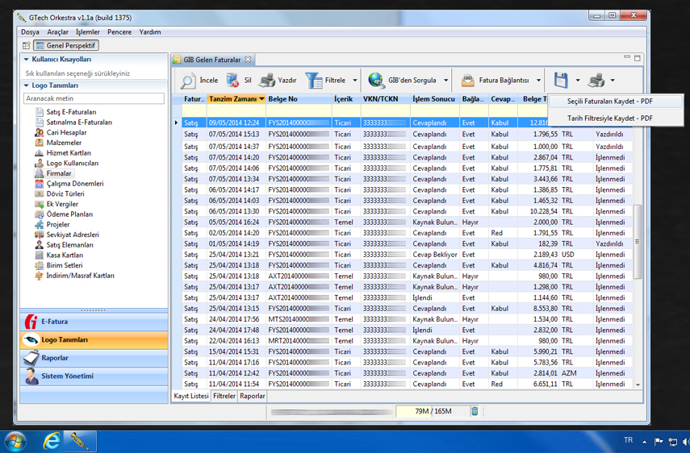The width and height of the screenshot is (690, 453).
Task: Open Döviz Türleri item
Action: pyautogui.click(x=65, y=193)
